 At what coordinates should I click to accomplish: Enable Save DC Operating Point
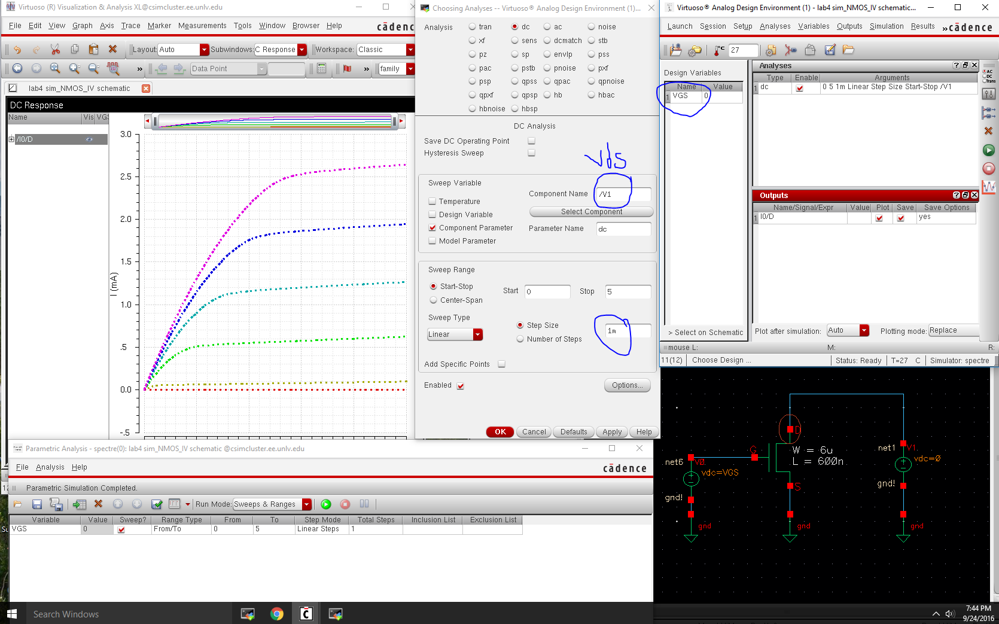click(x=531, y=141)
